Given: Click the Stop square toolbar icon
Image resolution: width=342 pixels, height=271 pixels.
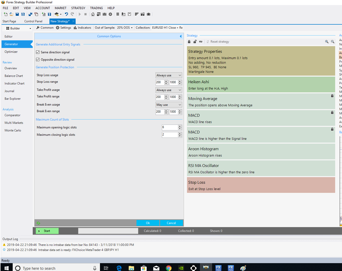Looking at the screenshot, I should coord(85,14).
